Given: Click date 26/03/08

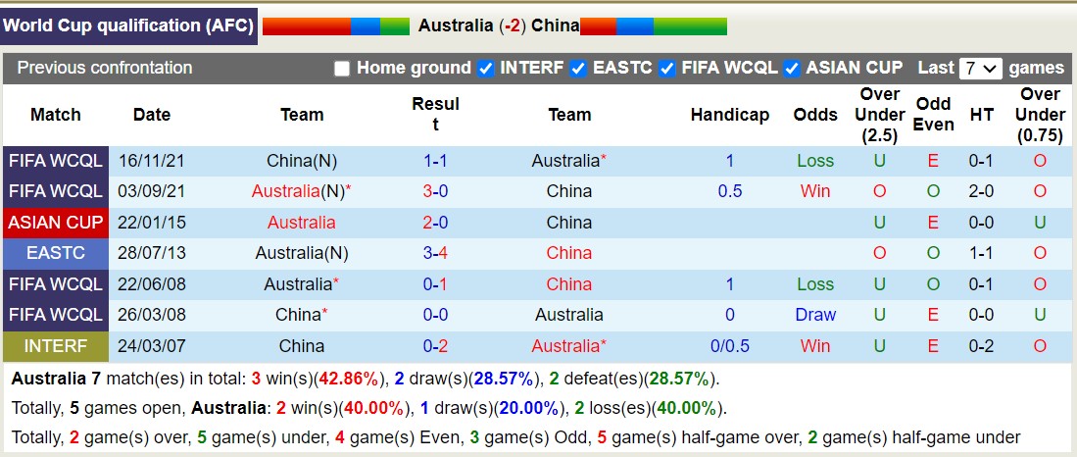Looking at the screenshot, I should pos(151,316).
